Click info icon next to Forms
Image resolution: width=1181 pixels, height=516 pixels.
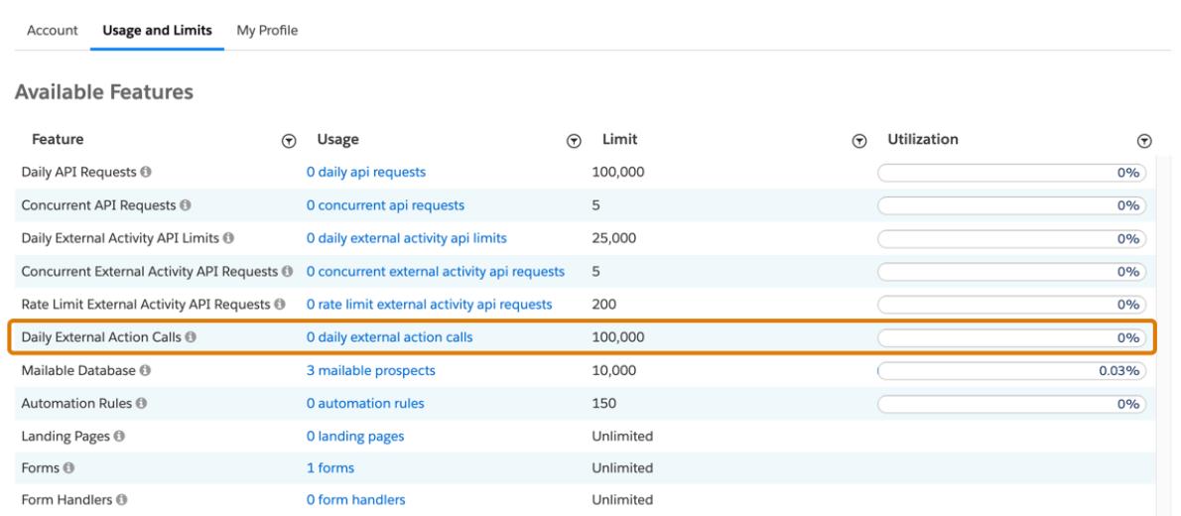tap(66, 468)
